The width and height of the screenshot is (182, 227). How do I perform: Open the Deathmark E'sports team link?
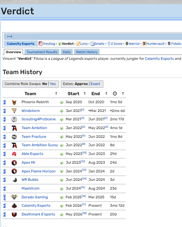[38, 214]
